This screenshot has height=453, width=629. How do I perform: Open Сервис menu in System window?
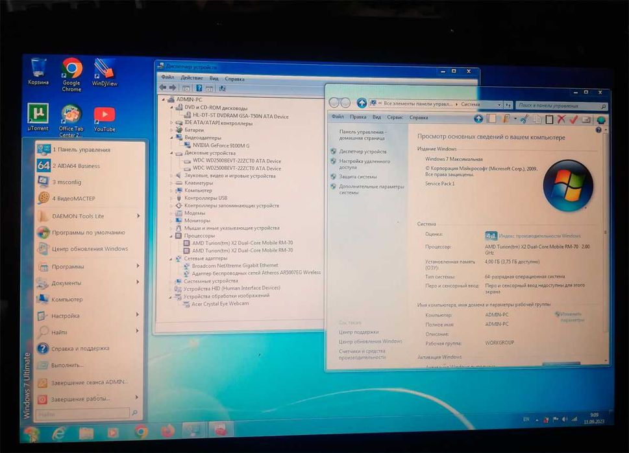(x=395, y=117)
